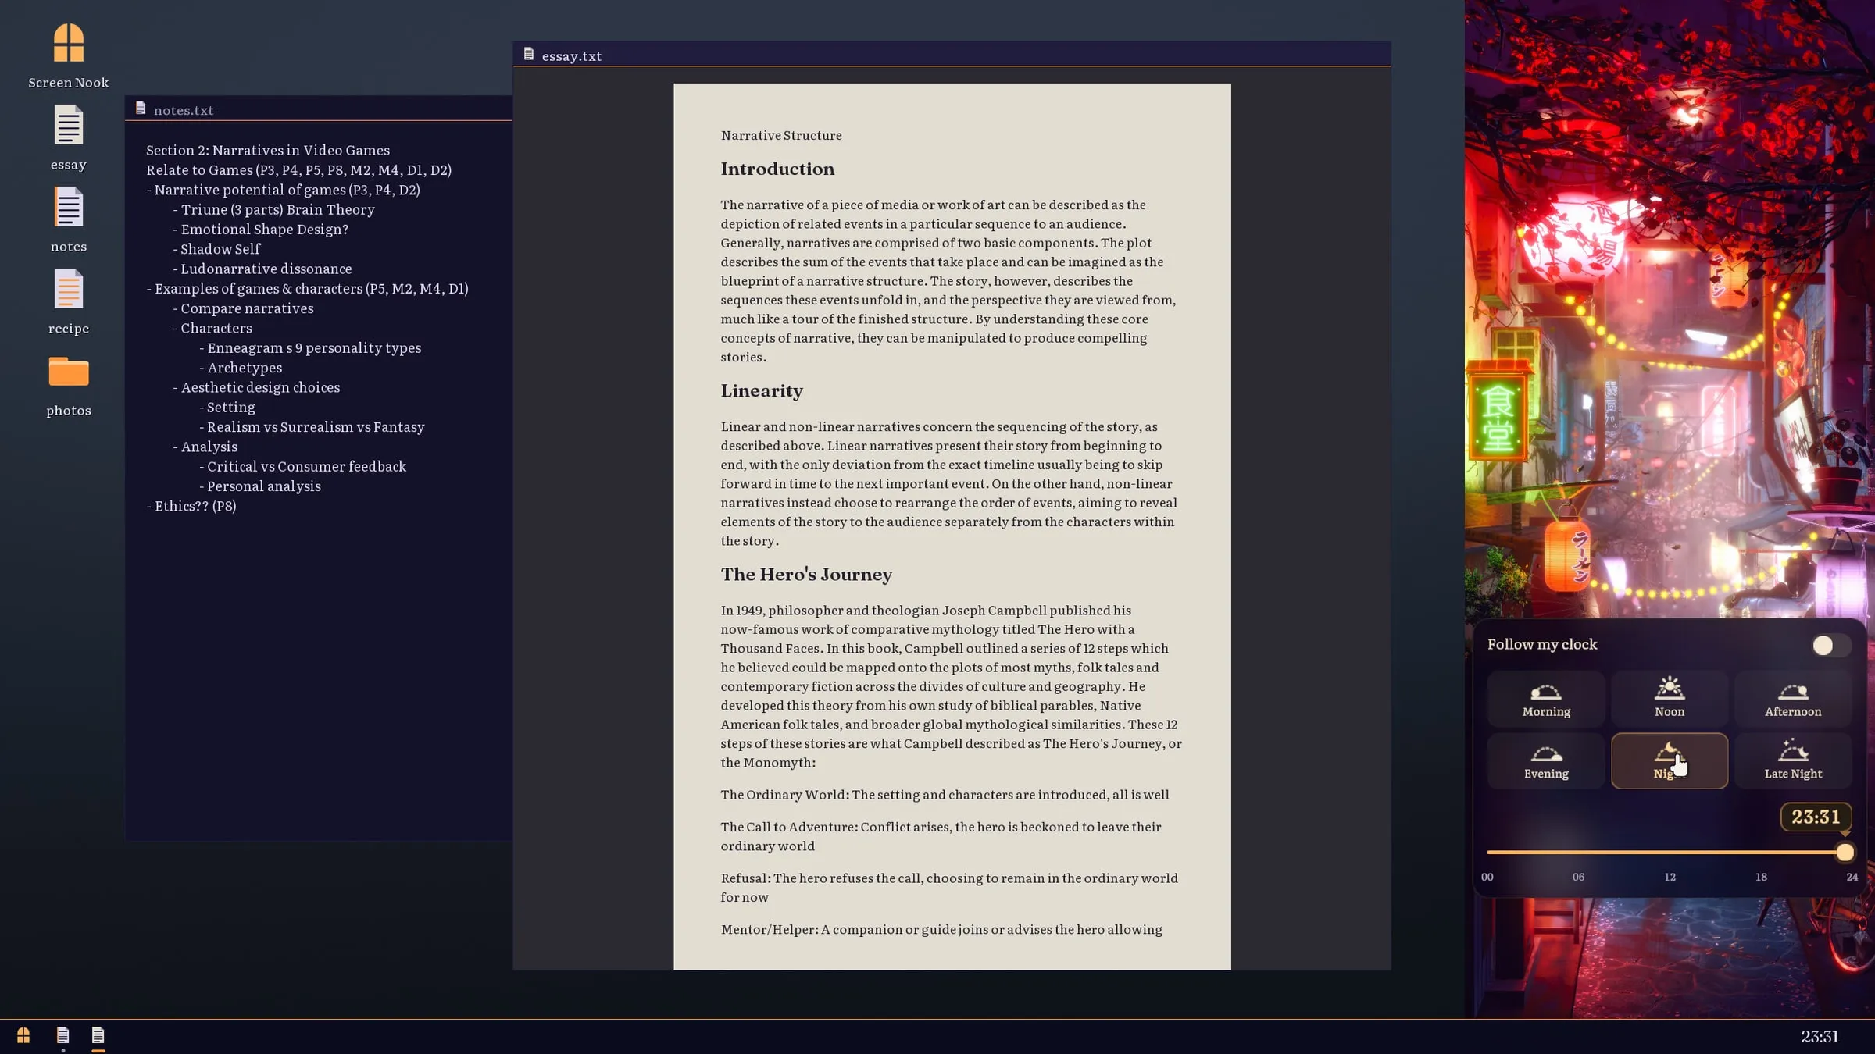1875x1054 pixels.
Task: Select the Morning time preset
Action: (1546, 699)
